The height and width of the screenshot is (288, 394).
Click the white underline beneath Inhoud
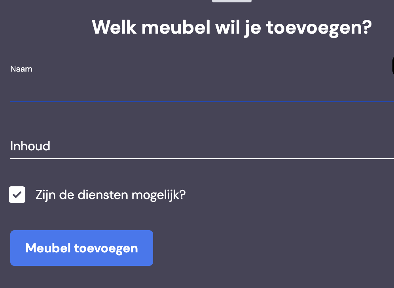coord(202,159)
